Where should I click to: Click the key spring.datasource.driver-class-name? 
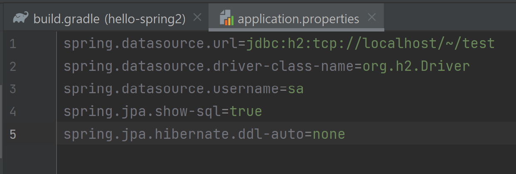coord(209,66)
